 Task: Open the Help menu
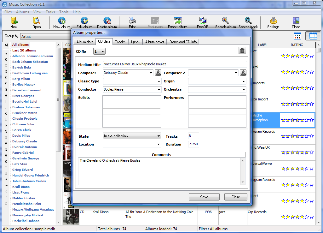pos(77,12)
